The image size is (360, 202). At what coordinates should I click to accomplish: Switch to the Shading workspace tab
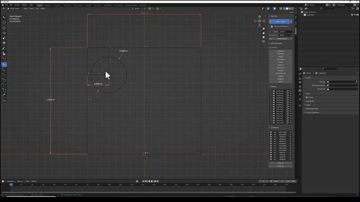click(88, 5)
